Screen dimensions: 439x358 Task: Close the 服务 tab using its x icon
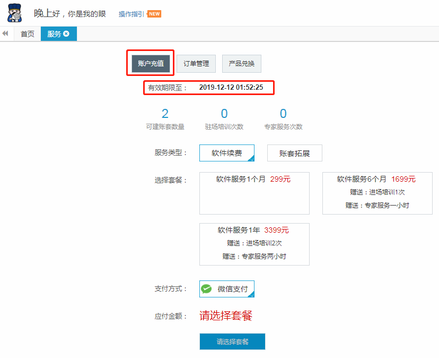tap(66, 33)
